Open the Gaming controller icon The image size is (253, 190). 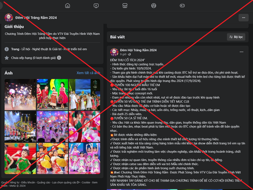(182, 6)
